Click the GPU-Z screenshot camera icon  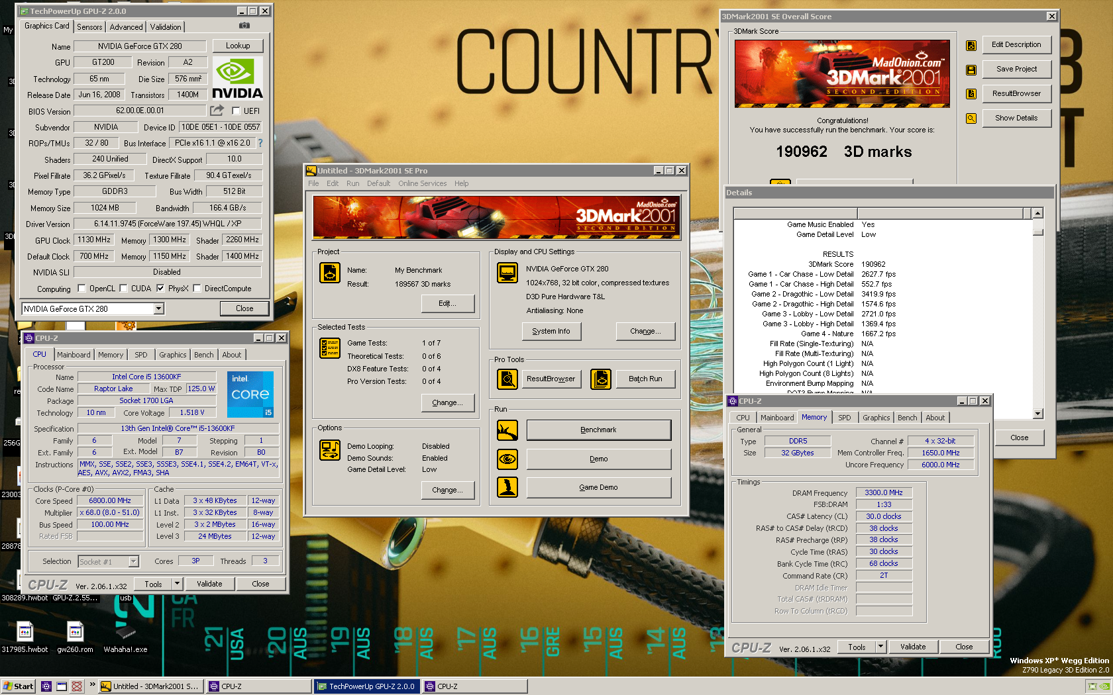click(x=244, y=26)
